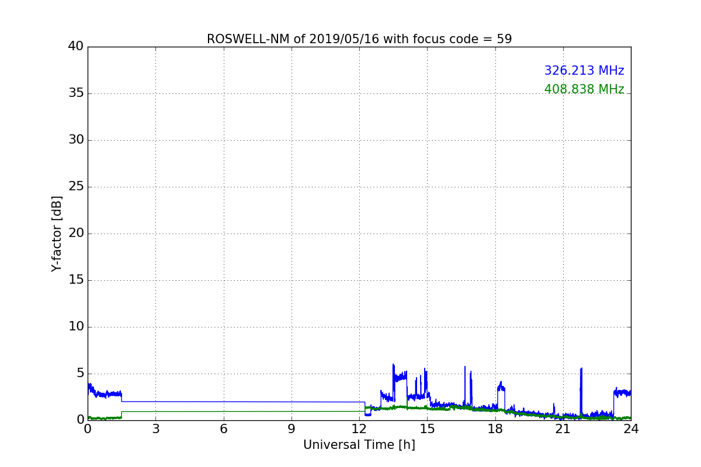This screenshot has width=701, height=467.
Task: Click x-axis tick label 21
Action: coord(563,428)
